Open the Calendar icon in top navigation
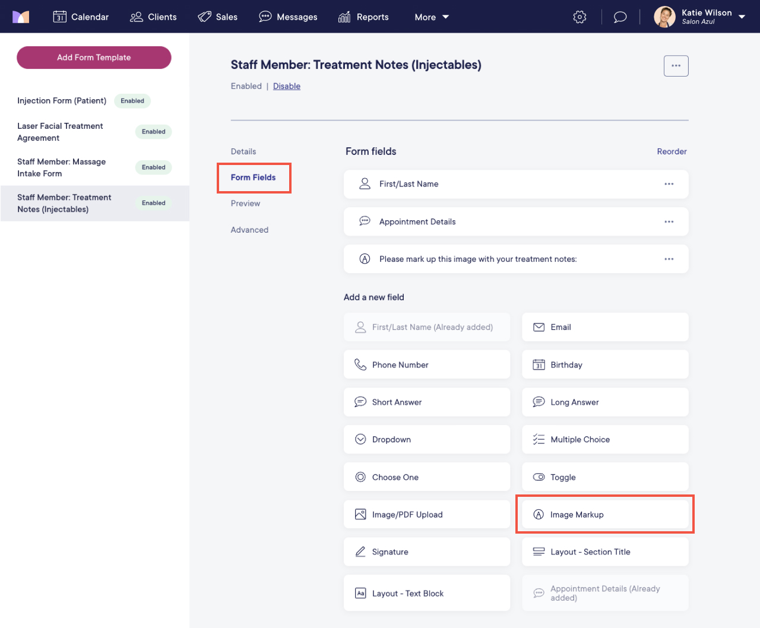The height and width of the screenshot is (628, 760). [x=60, y=17]
